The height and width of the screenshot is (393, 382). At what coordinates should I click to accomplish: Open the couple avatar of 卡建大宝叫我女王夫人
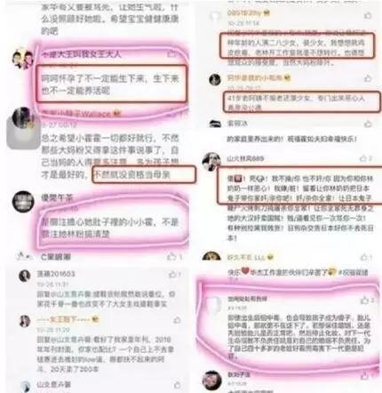click(x=22, y=59)
